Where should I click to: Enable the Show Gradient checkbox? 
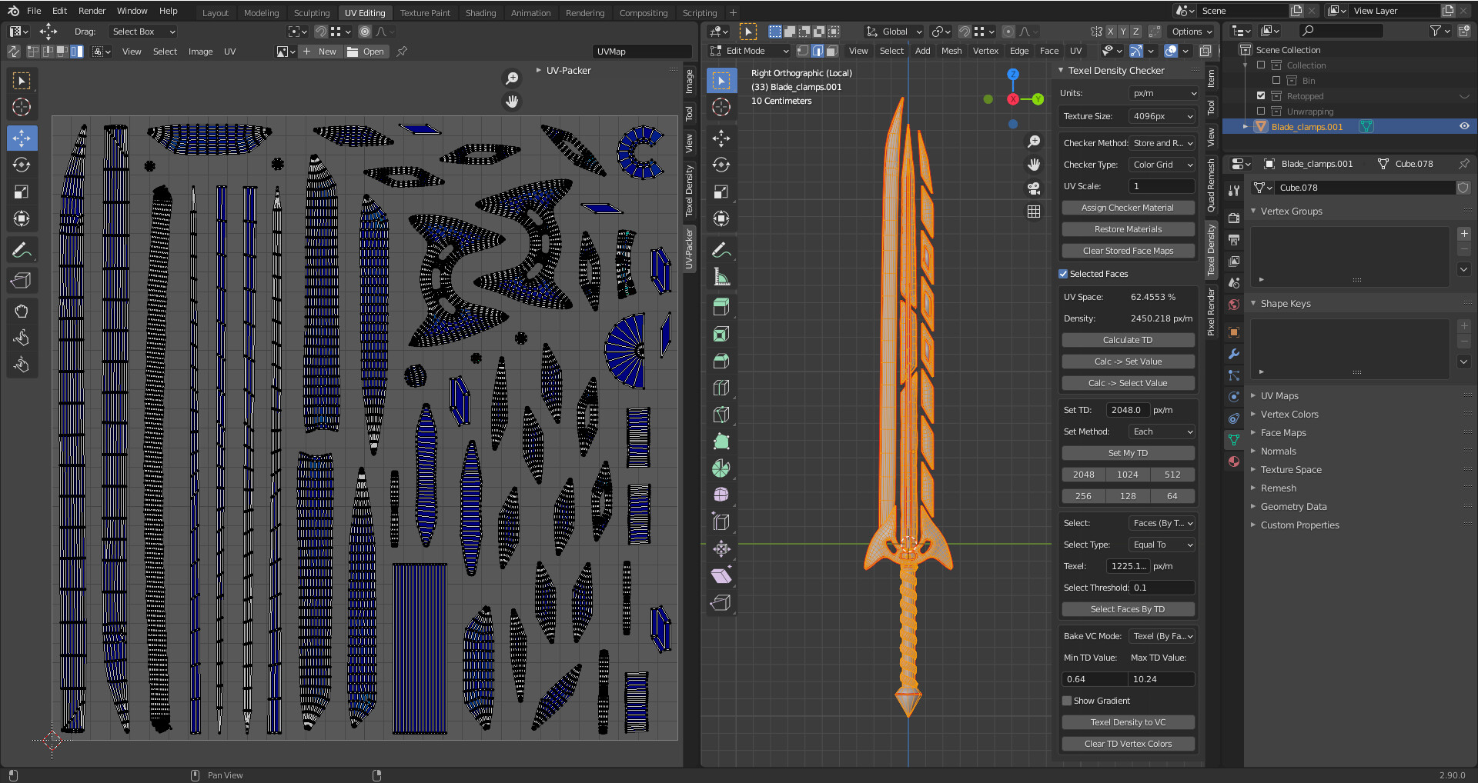(1067, 701)
